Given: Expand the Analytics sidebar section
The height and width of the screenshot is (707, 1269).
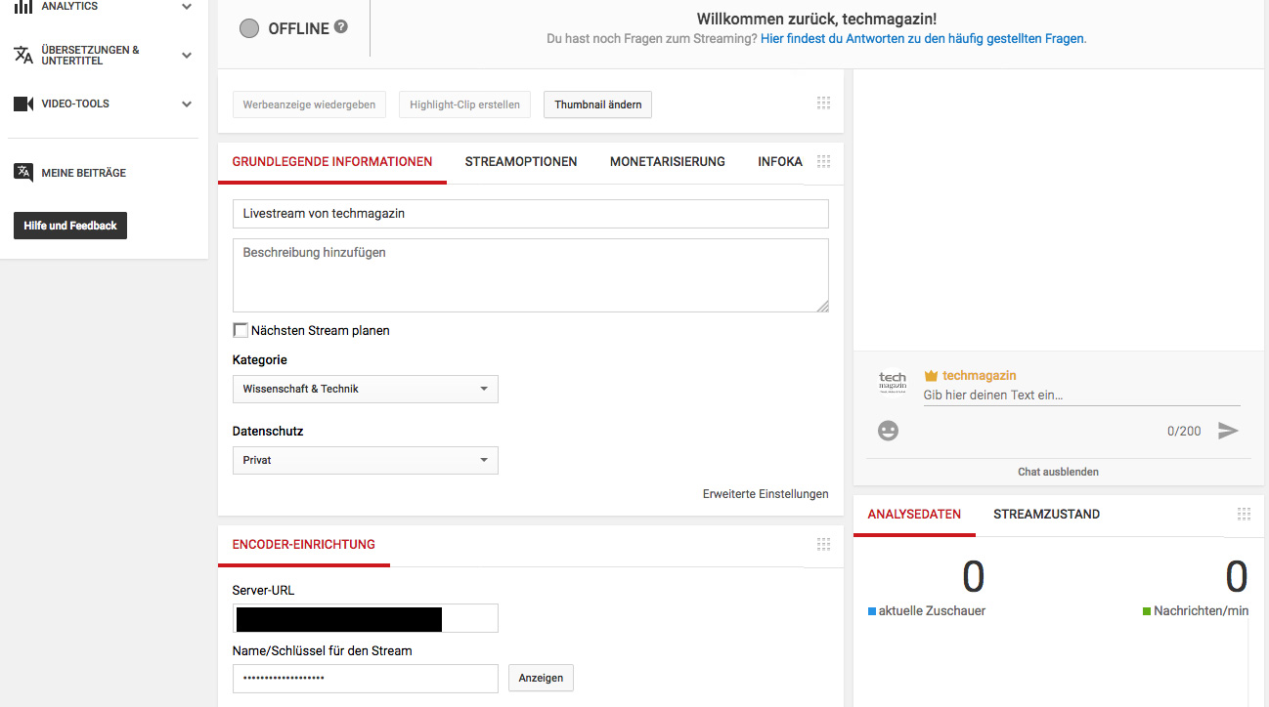Looking at the screenshot, I should pos(186,7).
